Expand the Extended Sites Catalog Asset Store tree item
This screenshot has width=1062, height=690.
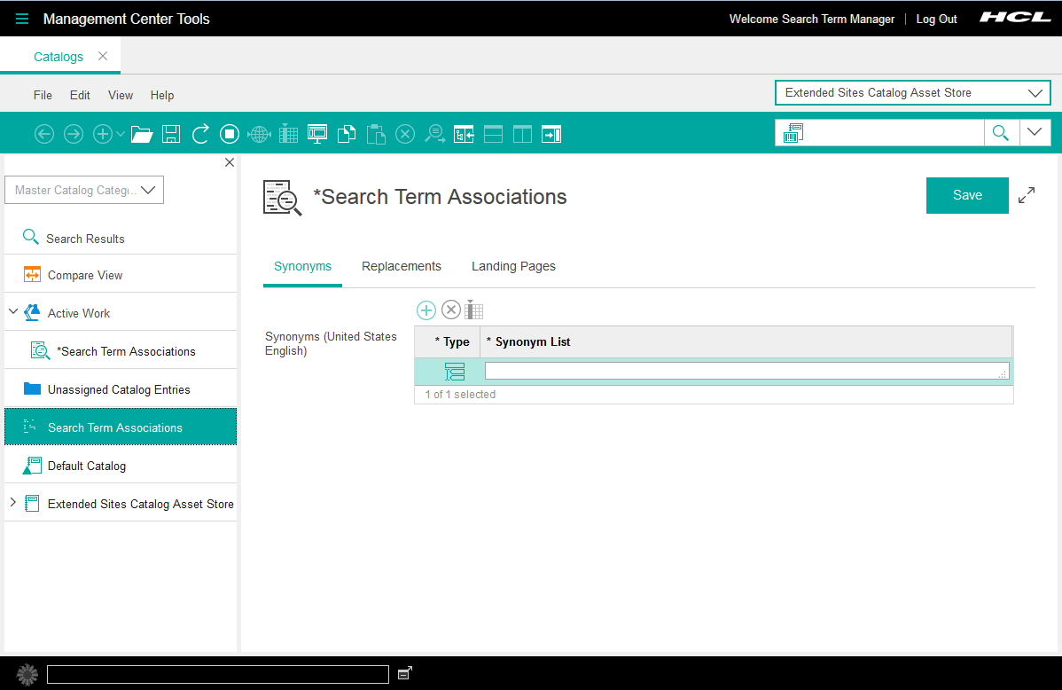click(15, 503)
